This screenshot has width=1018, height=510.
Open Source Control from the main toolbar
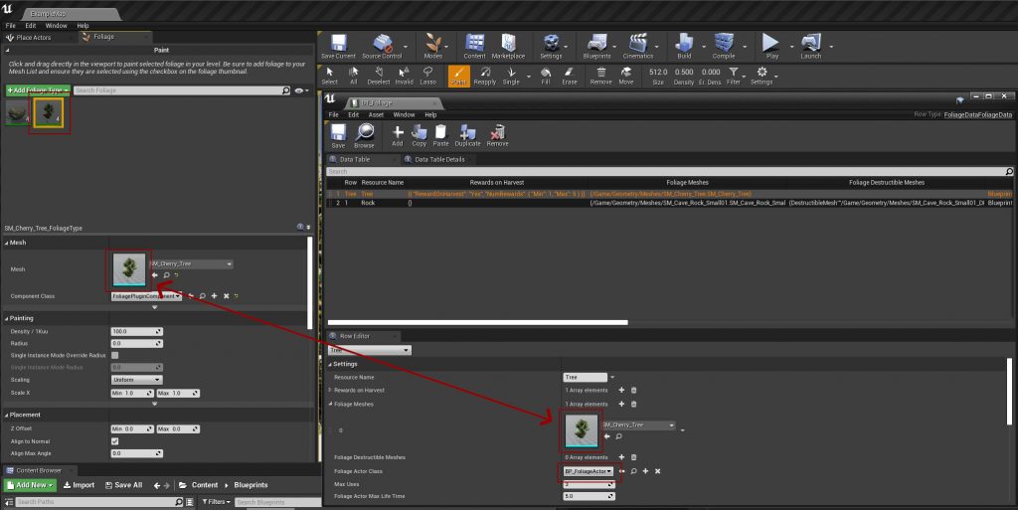click(x=382, y=46)
